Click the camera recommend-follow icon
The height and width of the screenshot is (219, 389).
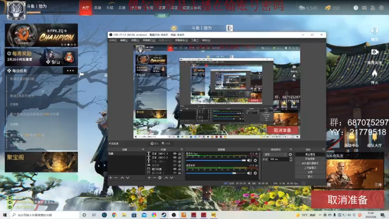(374, 52)
